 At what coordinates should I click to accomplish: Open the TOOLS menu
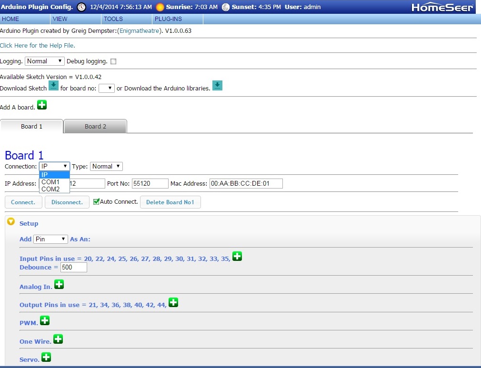127,19
